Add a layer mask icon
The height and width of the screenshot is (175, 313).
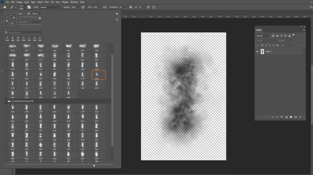point(282,117)
